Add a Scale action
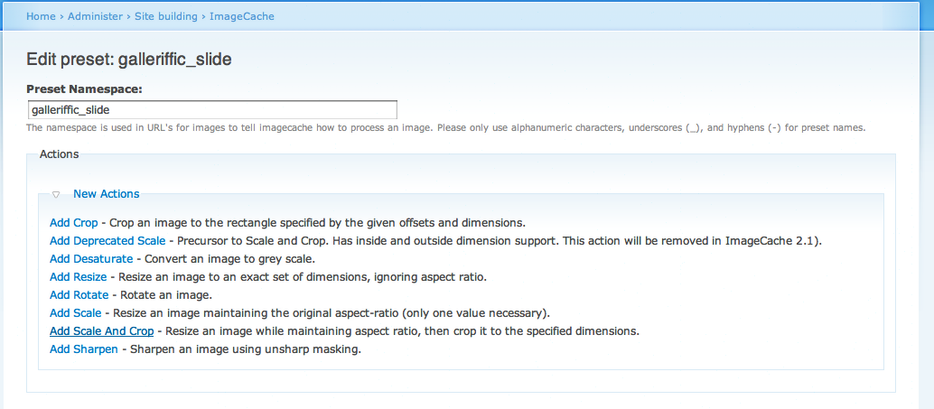Screen dimensions: 934x409 tap(76, 312)
